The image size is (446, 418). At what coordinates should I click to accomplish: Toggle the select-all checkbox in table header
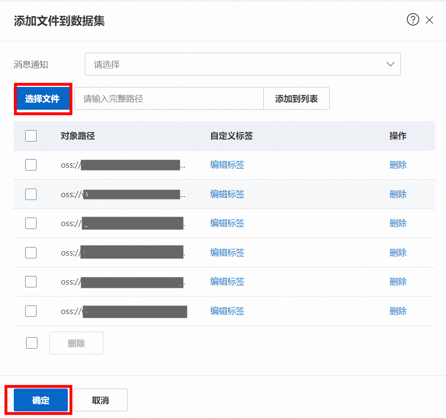coord(31,136)
